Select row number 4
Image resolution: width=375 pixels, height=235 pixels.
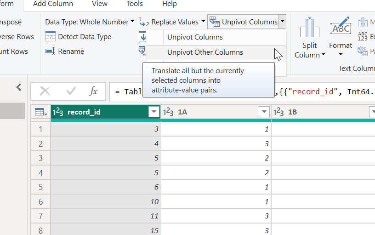point(40,172)
